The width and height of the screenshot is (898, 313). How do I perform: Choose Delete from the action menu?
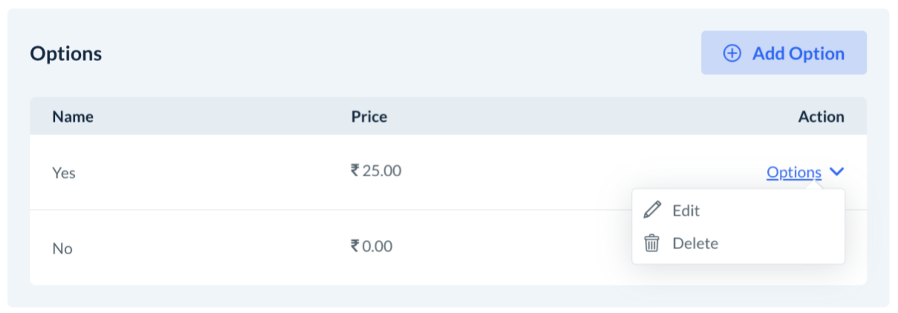pos(695,243)
